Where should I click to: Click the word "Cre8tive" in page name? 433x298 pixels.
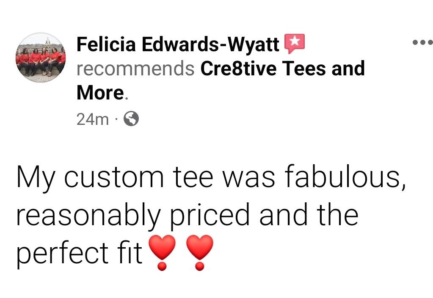pyautogui.click(x=238, y=68)
